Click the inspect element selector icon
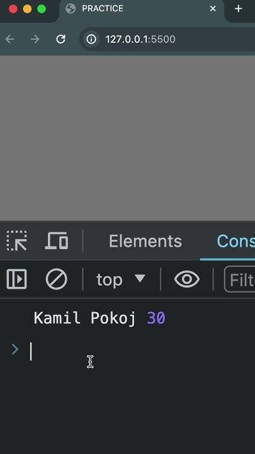 16,241
